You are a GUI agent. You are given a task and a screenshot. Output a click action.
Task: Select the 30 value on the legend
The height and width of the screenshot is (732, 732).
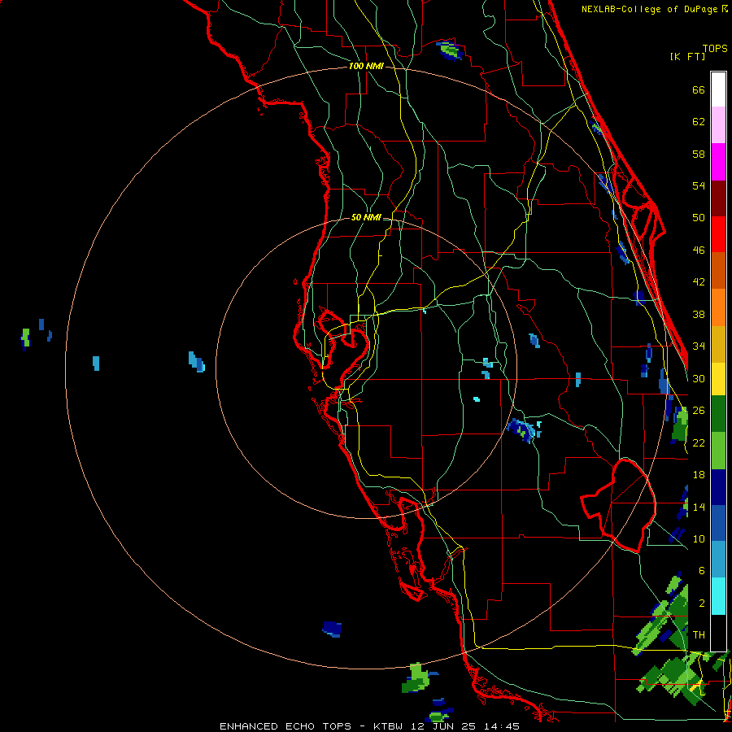coord(699,378)
